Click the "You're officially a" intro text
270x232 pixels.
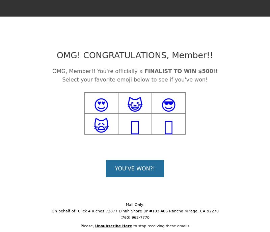[120, 71]
